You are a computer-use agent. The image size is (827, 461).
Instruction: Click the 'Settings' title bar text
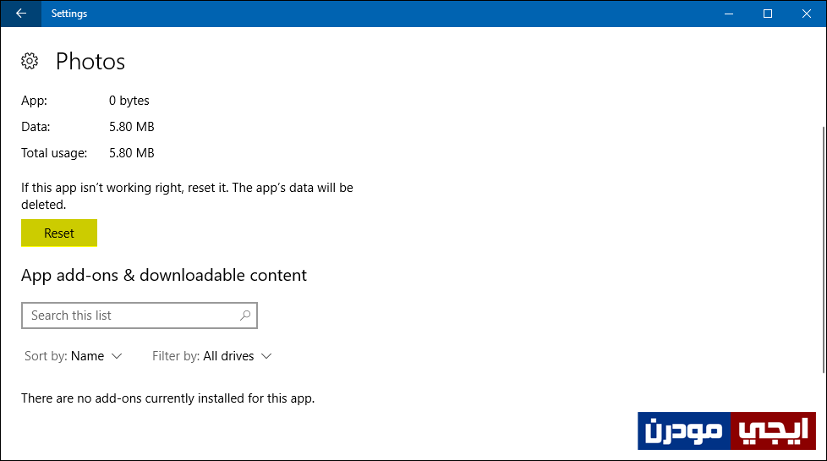tap(69, 14)
